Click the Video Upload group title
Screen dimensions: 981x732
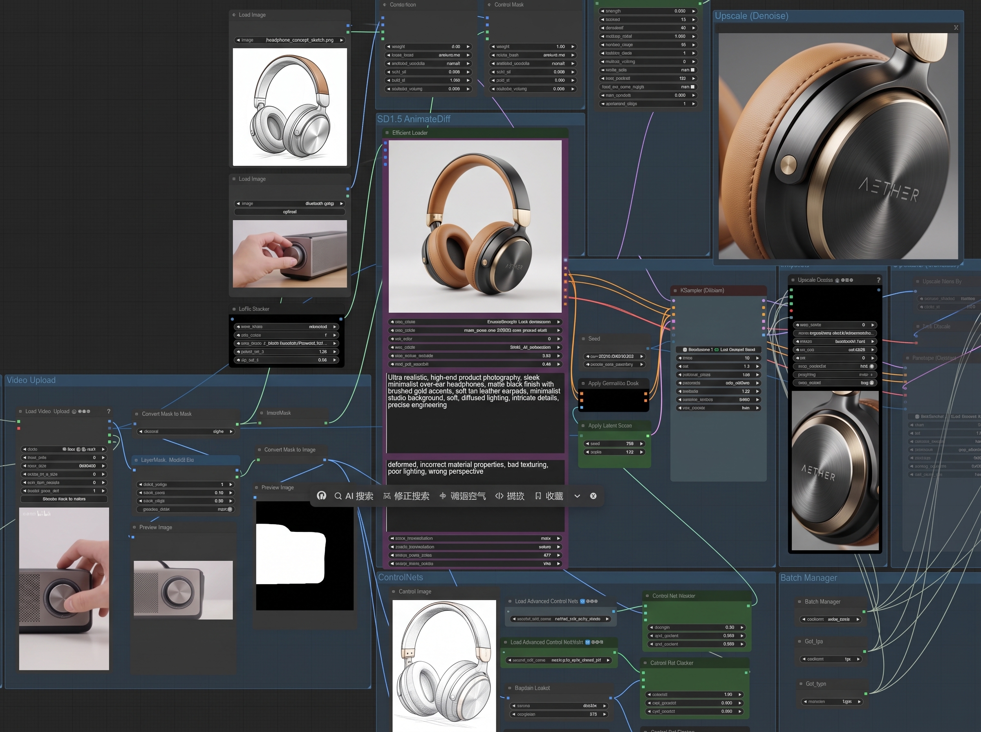pyautogui.click(x=31, y=380)
